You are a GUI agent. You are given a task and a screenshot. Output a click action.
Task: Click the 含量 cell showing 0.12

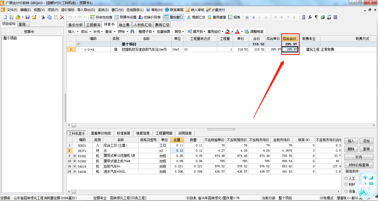click(x=177, y=151)
